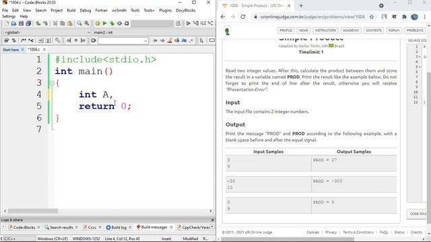Click the PROBLEMS button on URI page
Screen dimensions: 431x242
(x=415, y=30)
